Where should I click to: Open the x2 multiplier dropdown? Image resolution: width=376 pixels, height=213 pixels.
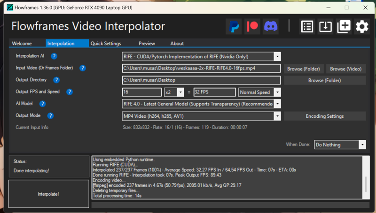pos(180,92)
